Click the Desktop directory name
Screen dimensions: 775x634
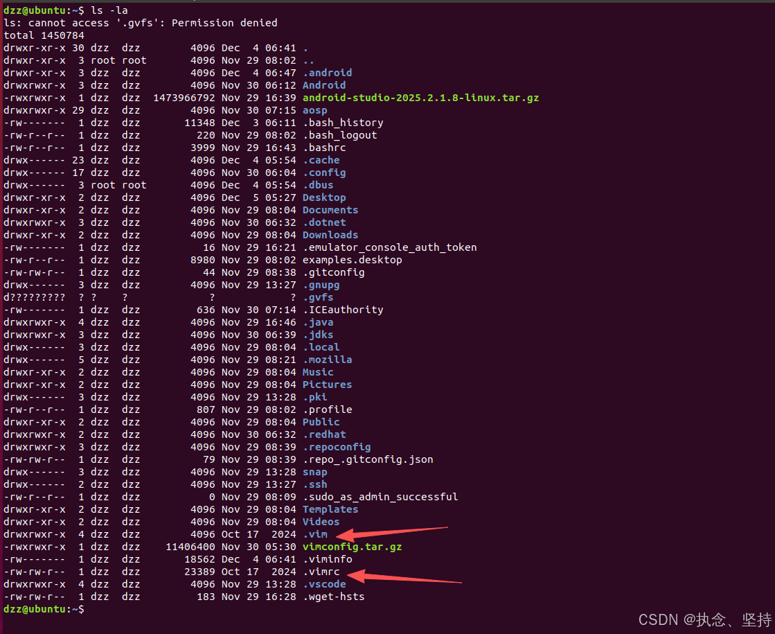point(324,197)
